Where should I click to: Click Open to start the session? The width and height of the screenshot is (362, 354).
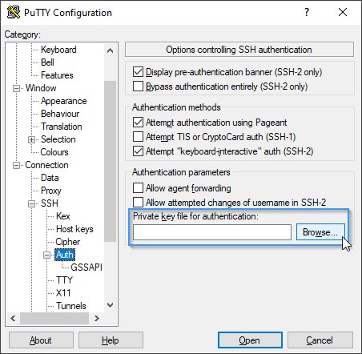point(250,340)
